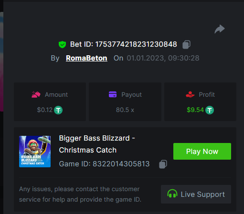Click the bet date and time text
Viewport: 244px width, 214px height.
[x=163, y=58]
